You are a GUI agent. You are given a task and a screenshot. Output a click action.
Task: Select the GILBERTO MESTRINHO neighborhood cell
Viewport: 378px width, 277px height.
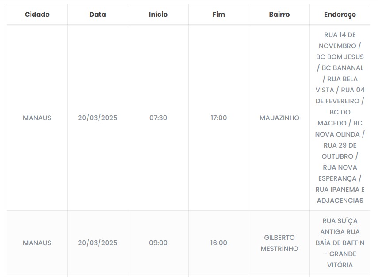[x=279, y=243]
